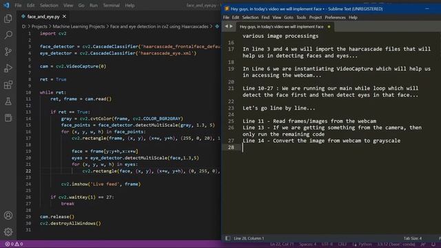The width and height of the screenshot is (441, 248).
Task: Open Find menu in Sublime Text
Action: coord(265,17)
